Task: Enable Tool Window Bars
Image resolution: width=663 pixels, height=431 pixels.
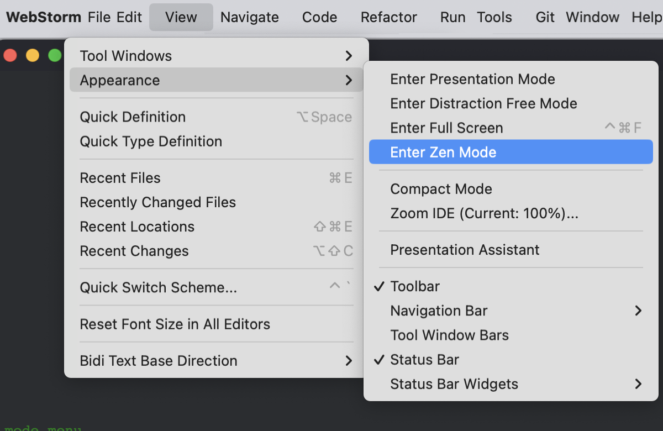Action: (x=449, y=335)
